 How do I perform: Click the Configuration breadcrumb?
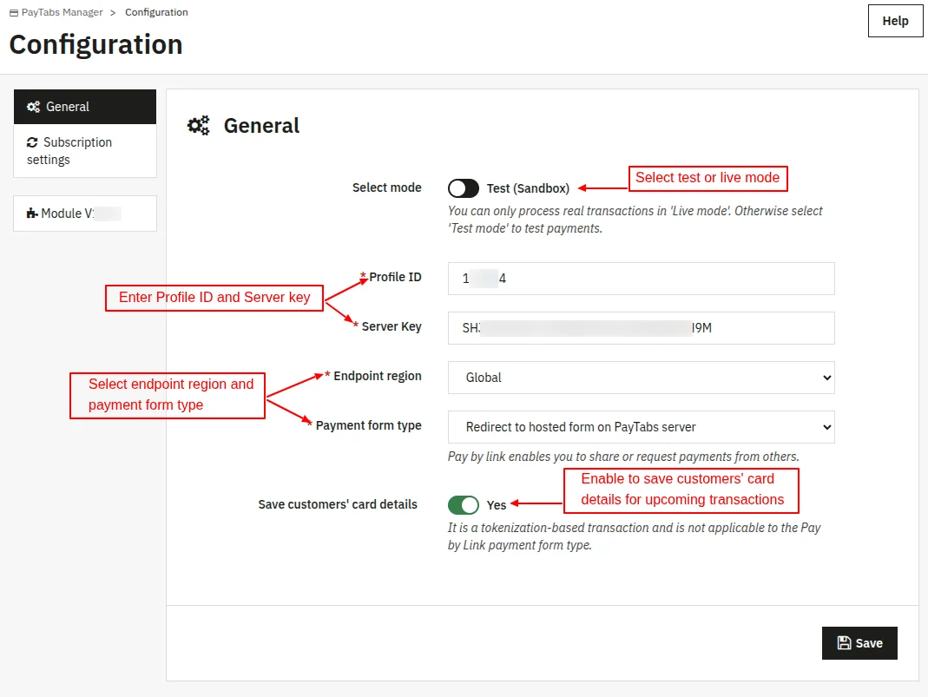(156, 12)
